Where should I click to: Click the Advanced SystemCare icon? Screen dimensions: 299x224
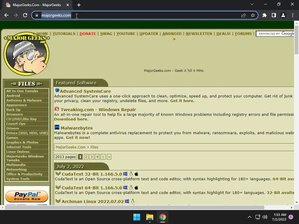[57, 90]
